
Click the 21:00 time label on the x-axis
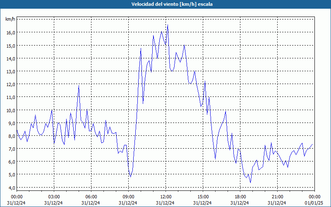pos(277,197)
